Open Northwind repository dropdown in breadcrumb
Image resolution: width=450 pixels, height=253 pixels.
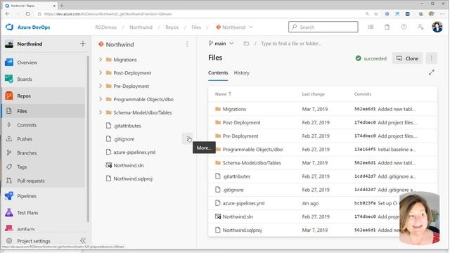234,27
